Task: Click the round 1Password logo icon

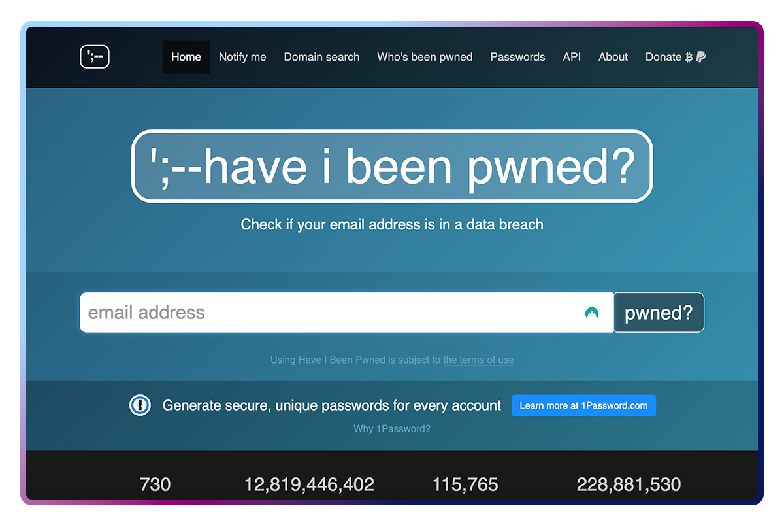Action: [x=140, y=405]
